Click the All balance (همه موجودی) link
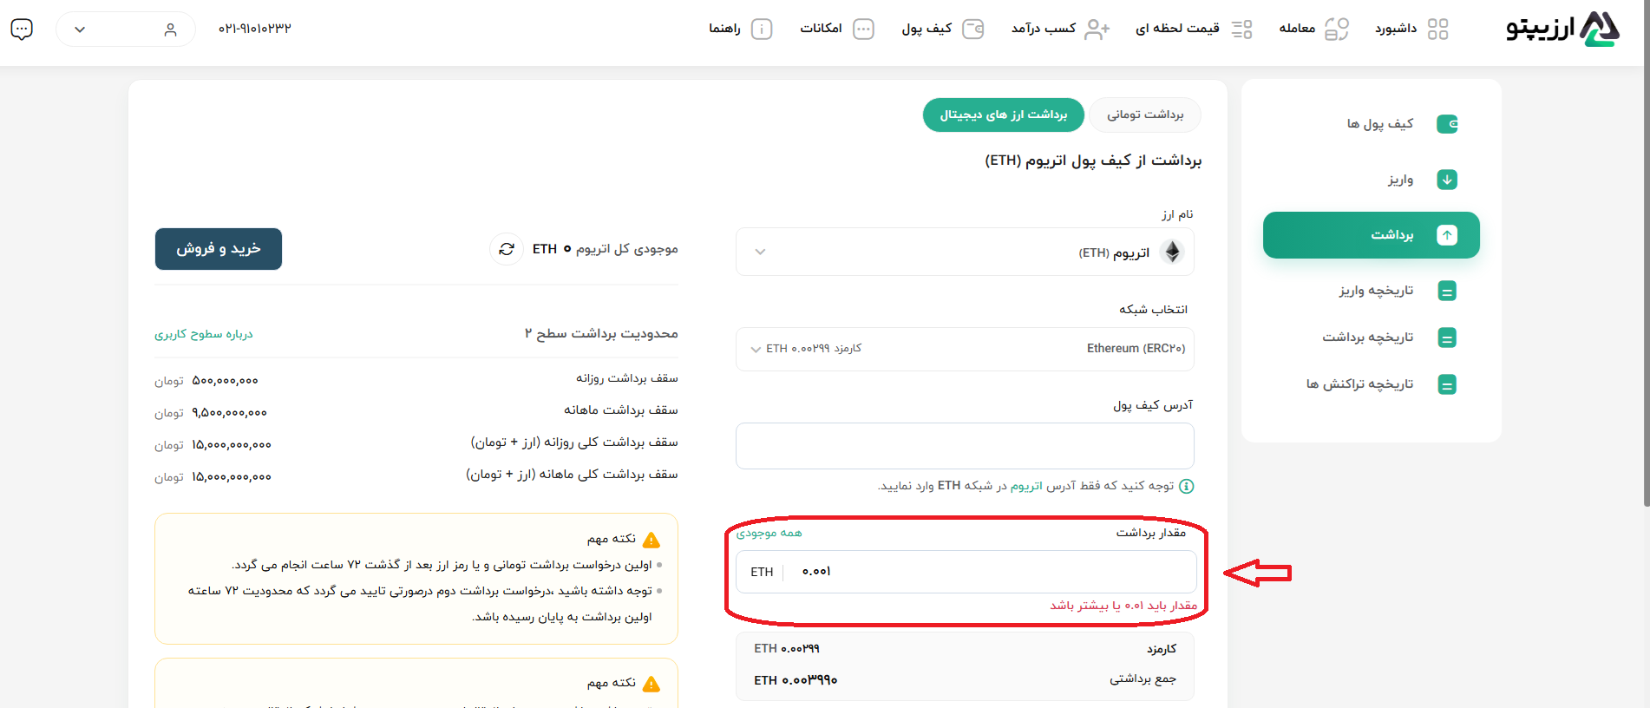The image size is (1650, 708). tap(769, 533)
